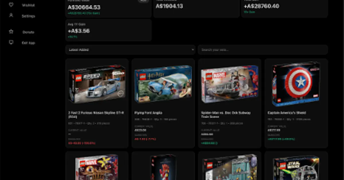This screenshot has height=180, width=344.
Task: Click the pill button on the Portfolio Value card
Action: pos(143,1)
